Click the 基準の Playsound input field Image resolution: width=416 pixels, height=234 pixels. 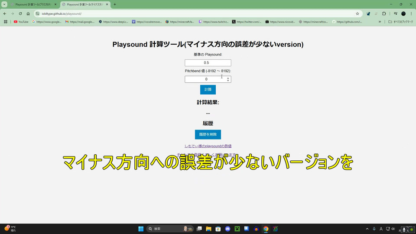pyautogui.click(x=208, y=62)
